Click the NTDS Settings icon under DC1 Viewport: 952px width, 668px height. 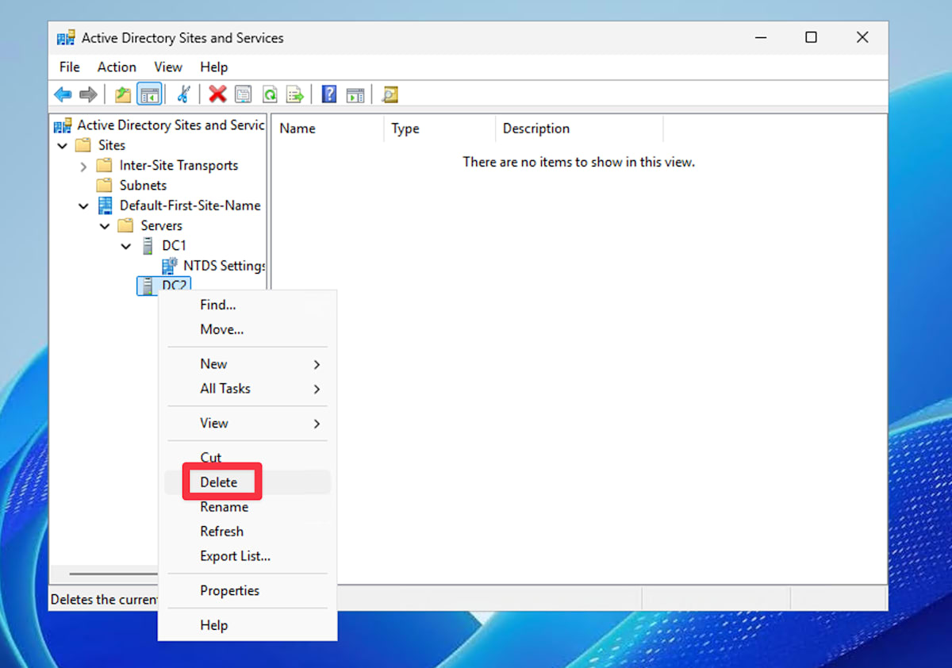point(169,266)
